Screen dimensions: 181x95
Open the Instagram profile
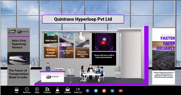coord(104,91)
